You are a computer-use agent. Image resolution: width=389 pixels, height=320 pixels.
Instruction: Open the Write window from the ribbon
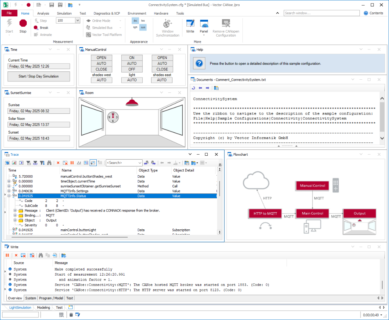[x=190, y=26]
